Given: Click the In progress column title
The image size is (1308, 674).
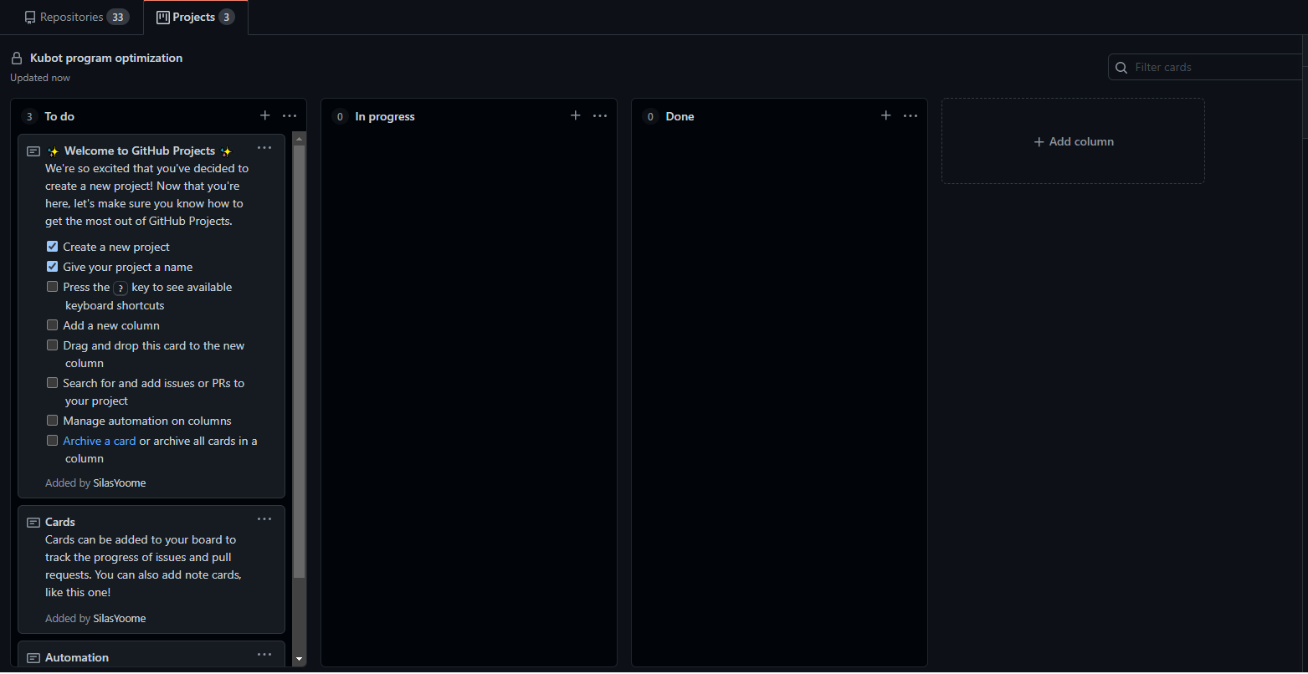Looking at the screenshot, I should pyautogui.click(x=385, y=116).
